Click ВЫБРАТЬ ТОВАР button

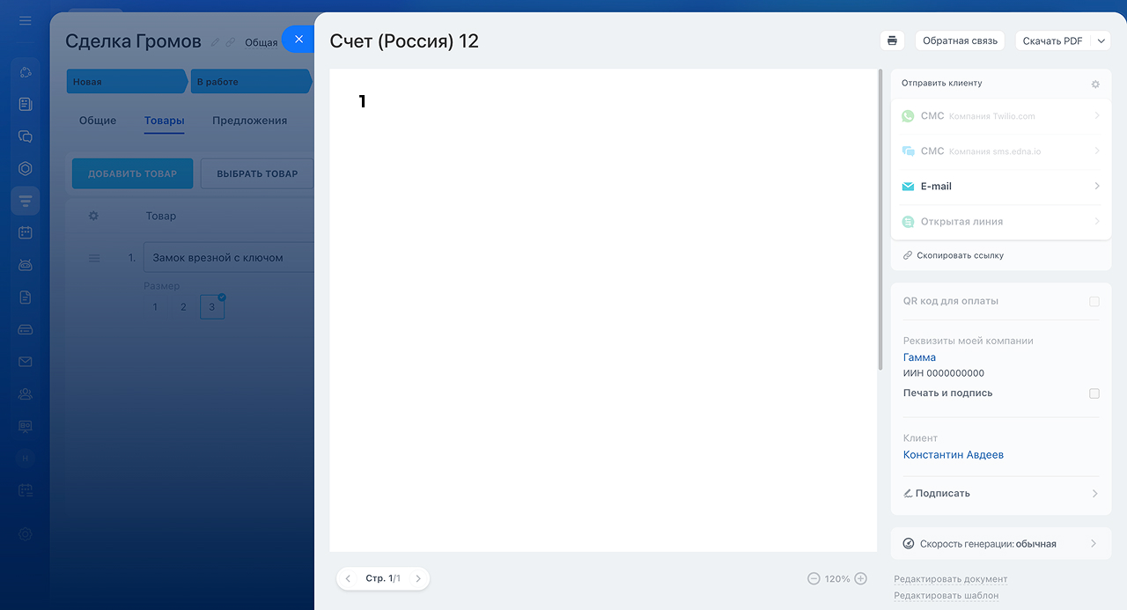click(x=257, y=173)
